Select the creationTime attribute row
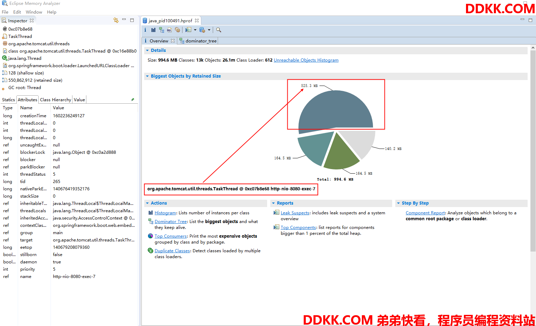Image resolution: width=536 pixels, height=326 pixels. pyautogui.click(x=69, y=116)
